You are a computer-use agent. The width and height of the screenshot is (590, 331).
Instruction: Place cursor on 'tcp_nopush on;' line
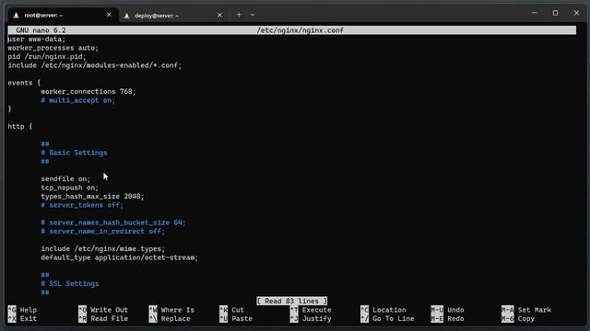point(70,188)
